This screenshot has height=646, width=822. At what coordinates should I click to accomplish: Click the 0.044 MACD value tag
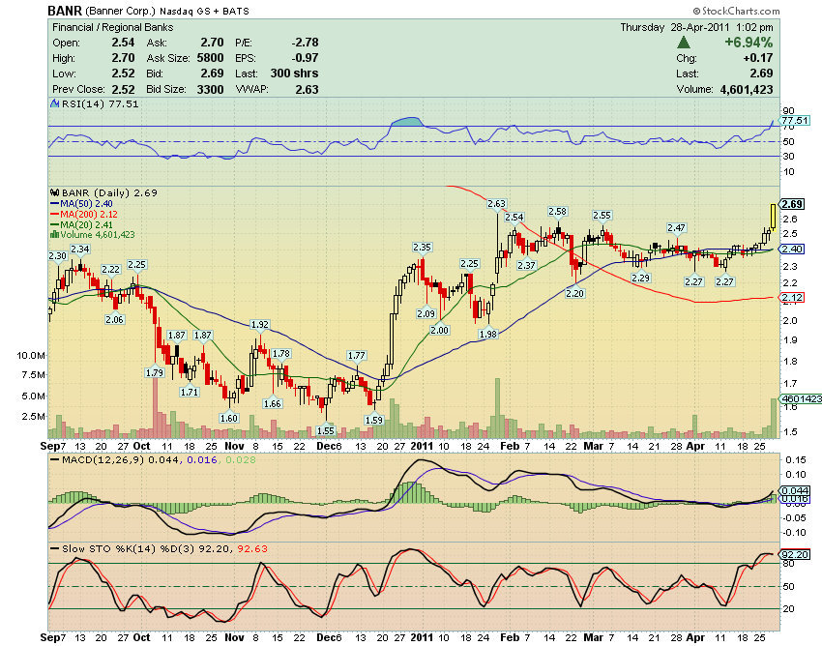[795, 491]
